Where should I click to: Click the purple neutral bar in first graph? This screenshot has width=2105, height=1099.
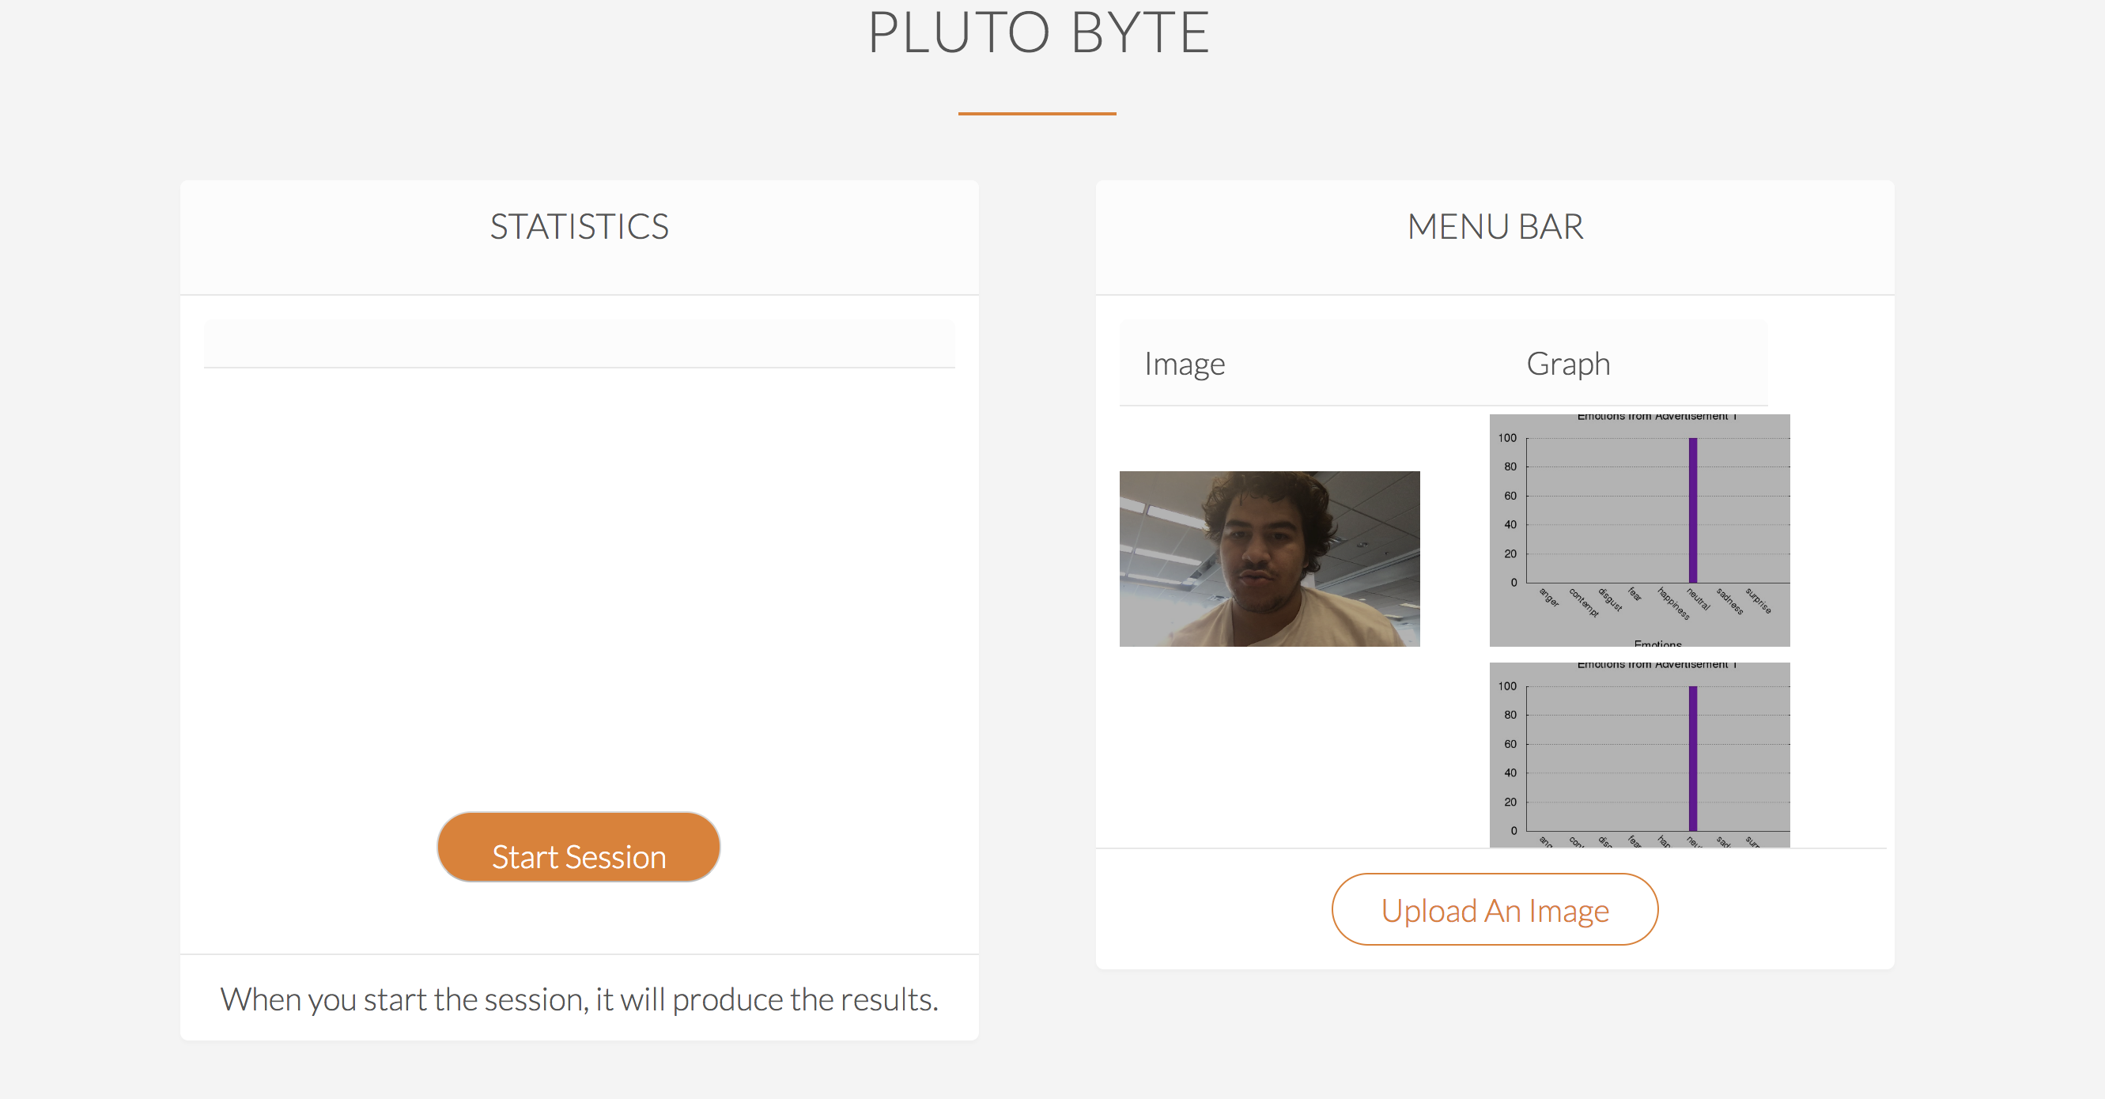click(x=1693, y=511)
